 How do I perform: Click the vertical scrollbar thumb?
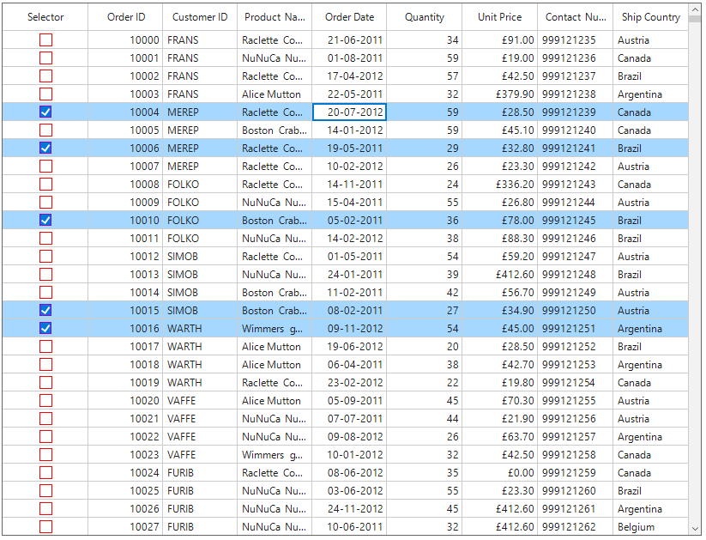coord(695,20)
